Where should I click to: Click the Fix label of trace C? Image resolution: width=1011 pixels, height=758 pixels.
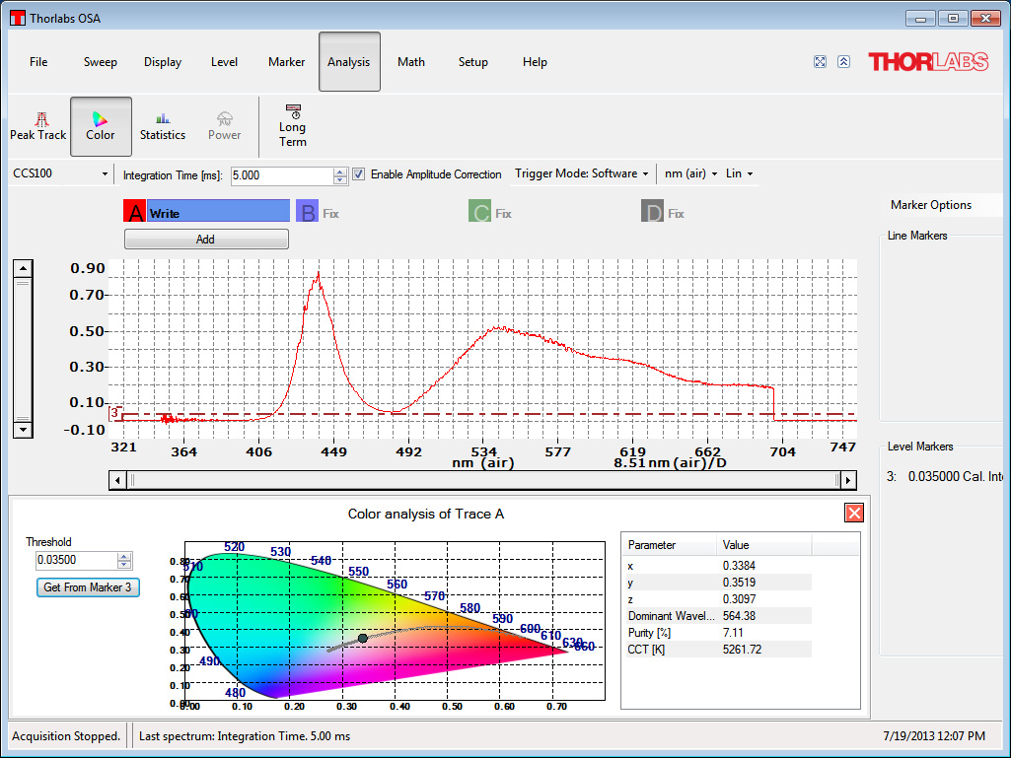click(x=504, y=213)
